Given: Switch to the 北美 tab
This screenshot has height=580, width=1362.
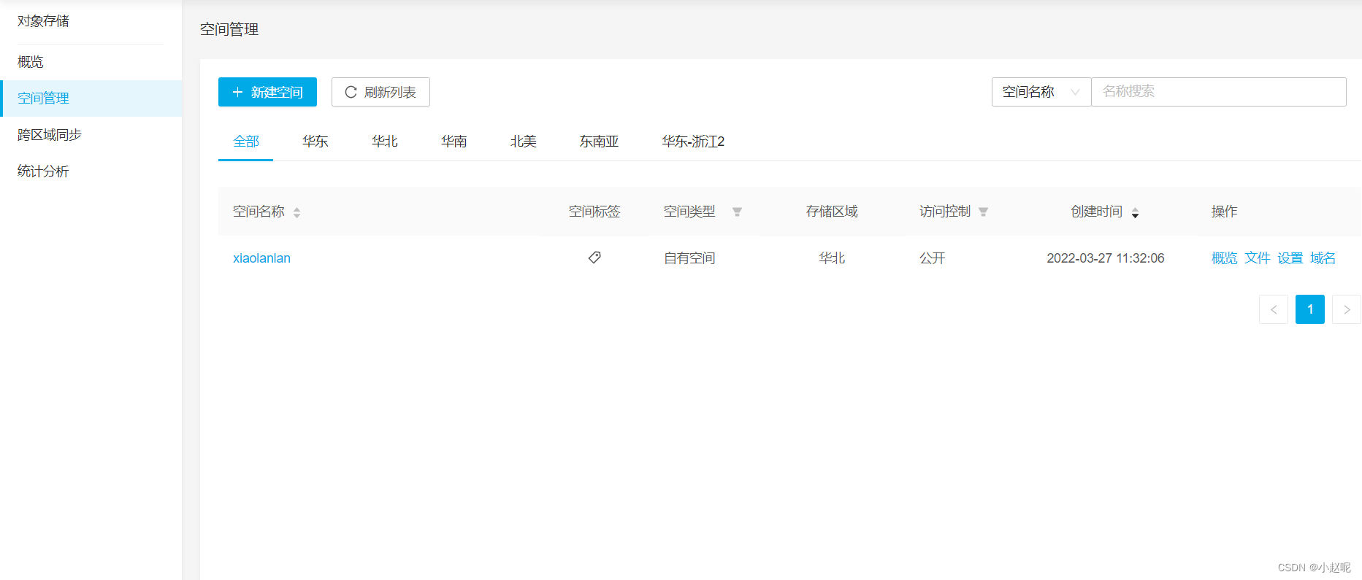Looking at the screenshot, I should 524,142.
